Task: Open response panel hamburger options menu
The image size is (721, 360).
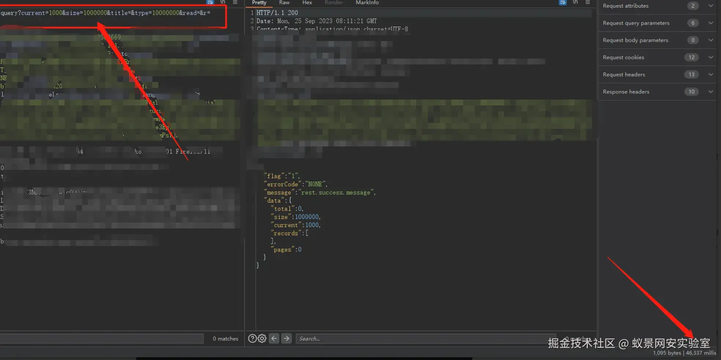Action: [588, 2]
